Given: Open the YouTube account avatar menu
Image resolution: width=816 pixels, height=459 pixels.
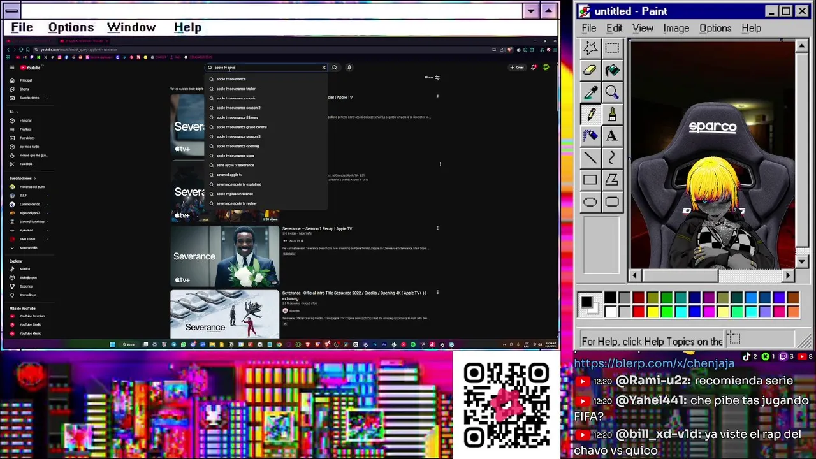Looking at the screenshot, I should (546, 68).
